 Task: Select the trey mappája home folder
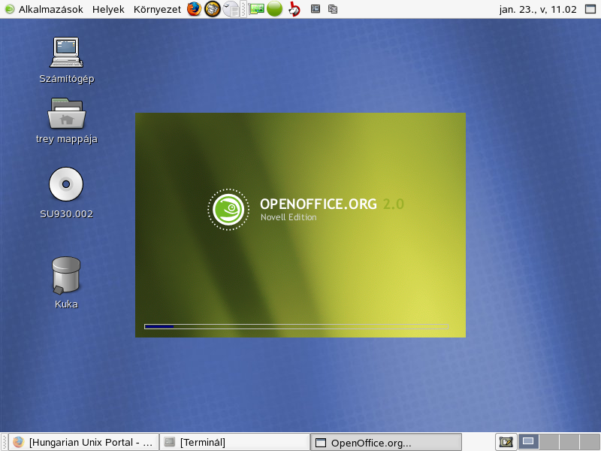(67, 114)
